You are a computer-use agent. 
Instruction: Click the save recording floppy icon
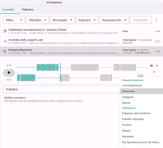[x=152, y=66]
